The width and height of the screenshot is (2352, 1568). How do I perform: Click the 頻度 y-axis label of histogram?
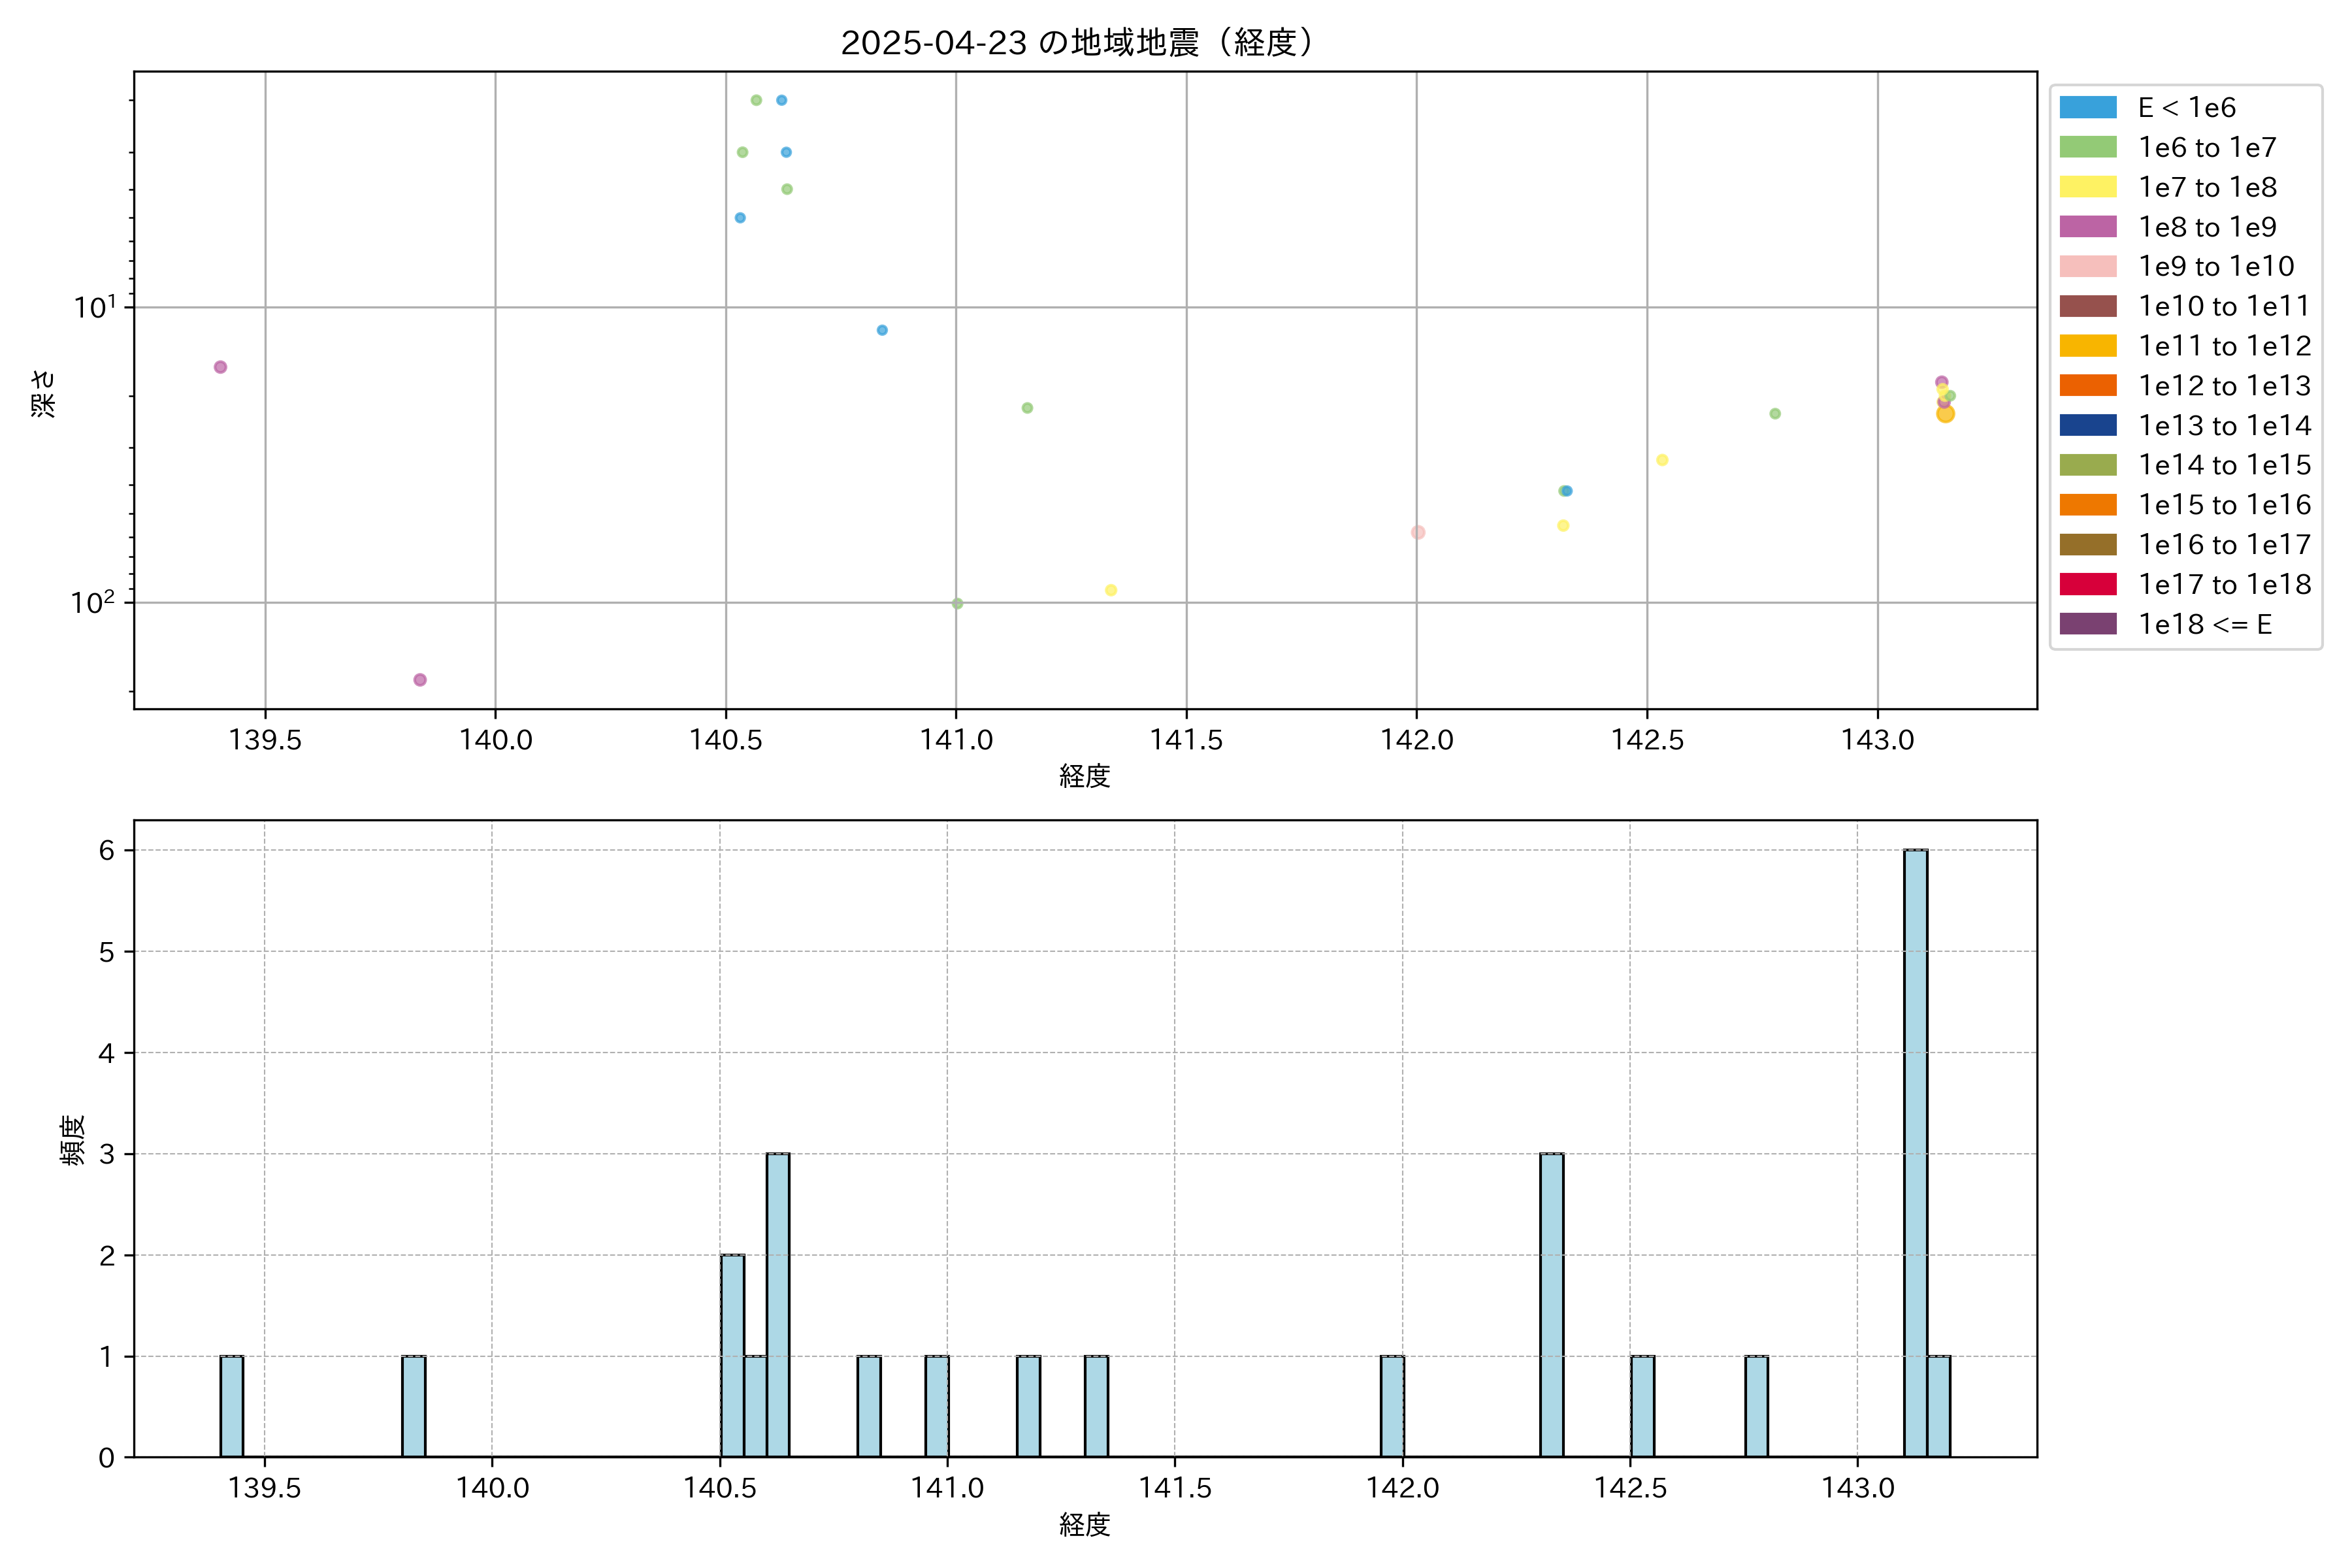[72, 1140]
